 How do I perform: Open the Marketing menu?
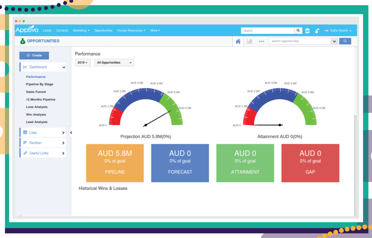(81, 30)
